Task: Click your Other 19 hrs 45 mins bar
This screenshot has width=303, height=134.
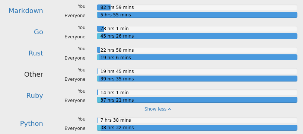Action: 197,71
